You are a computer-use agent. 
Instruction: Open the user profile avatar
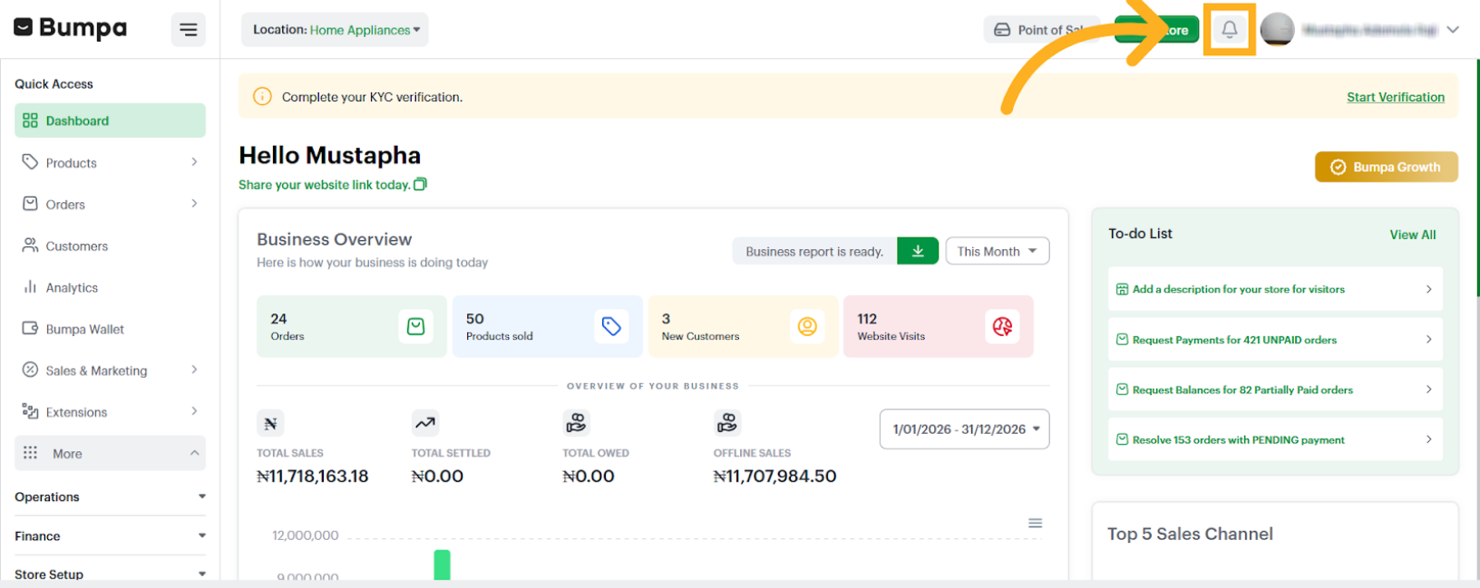tap(1277, 30)
